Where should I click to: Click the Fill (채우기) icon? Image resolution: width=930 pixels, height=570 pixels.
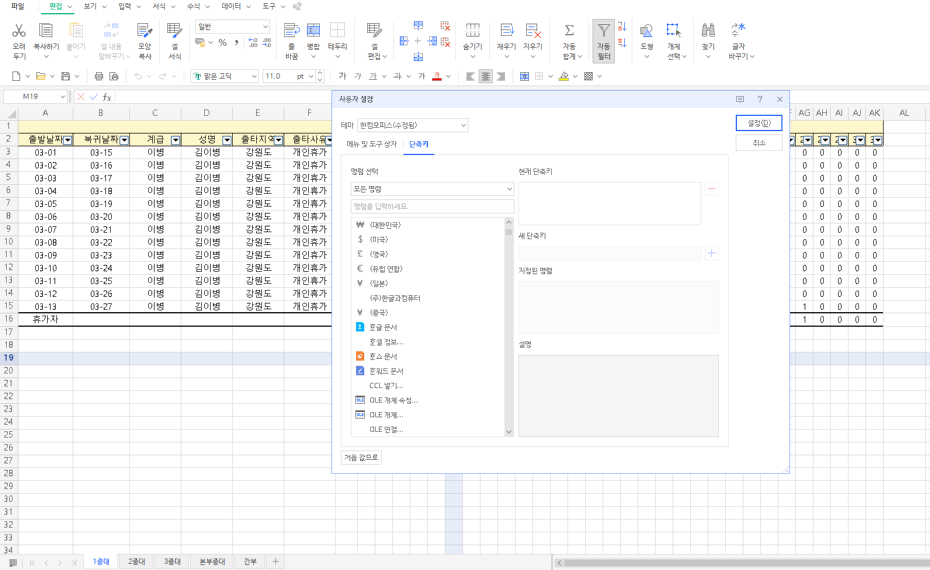tap(506, 30)
